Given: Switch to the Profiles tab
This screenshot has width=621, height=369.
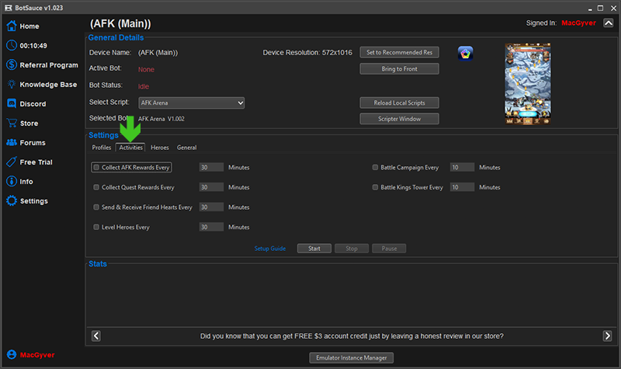Looking at the screenshot, I should [102, 148].
